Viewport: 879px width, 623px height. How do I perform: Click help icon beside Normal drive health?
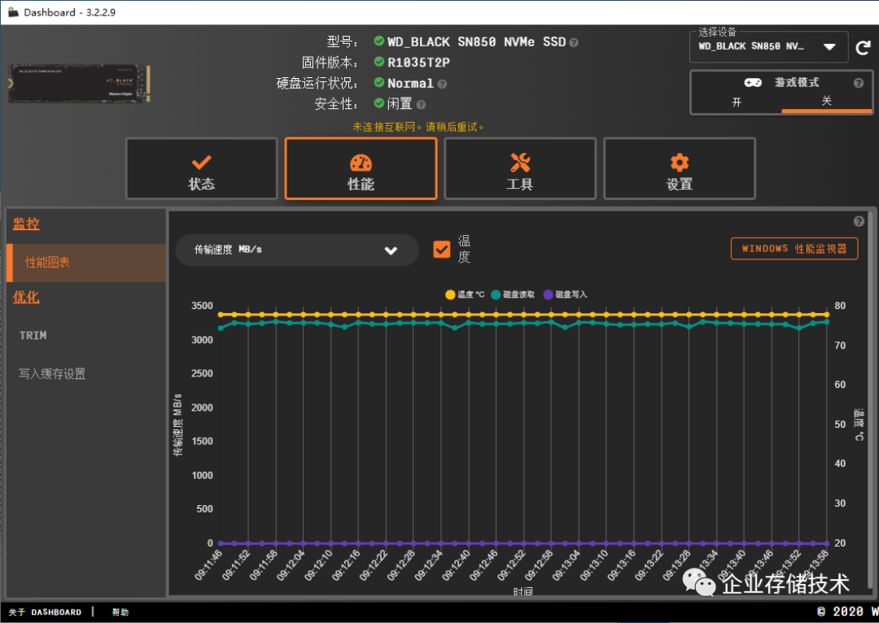pyautogui.click(x=442, y=84)
